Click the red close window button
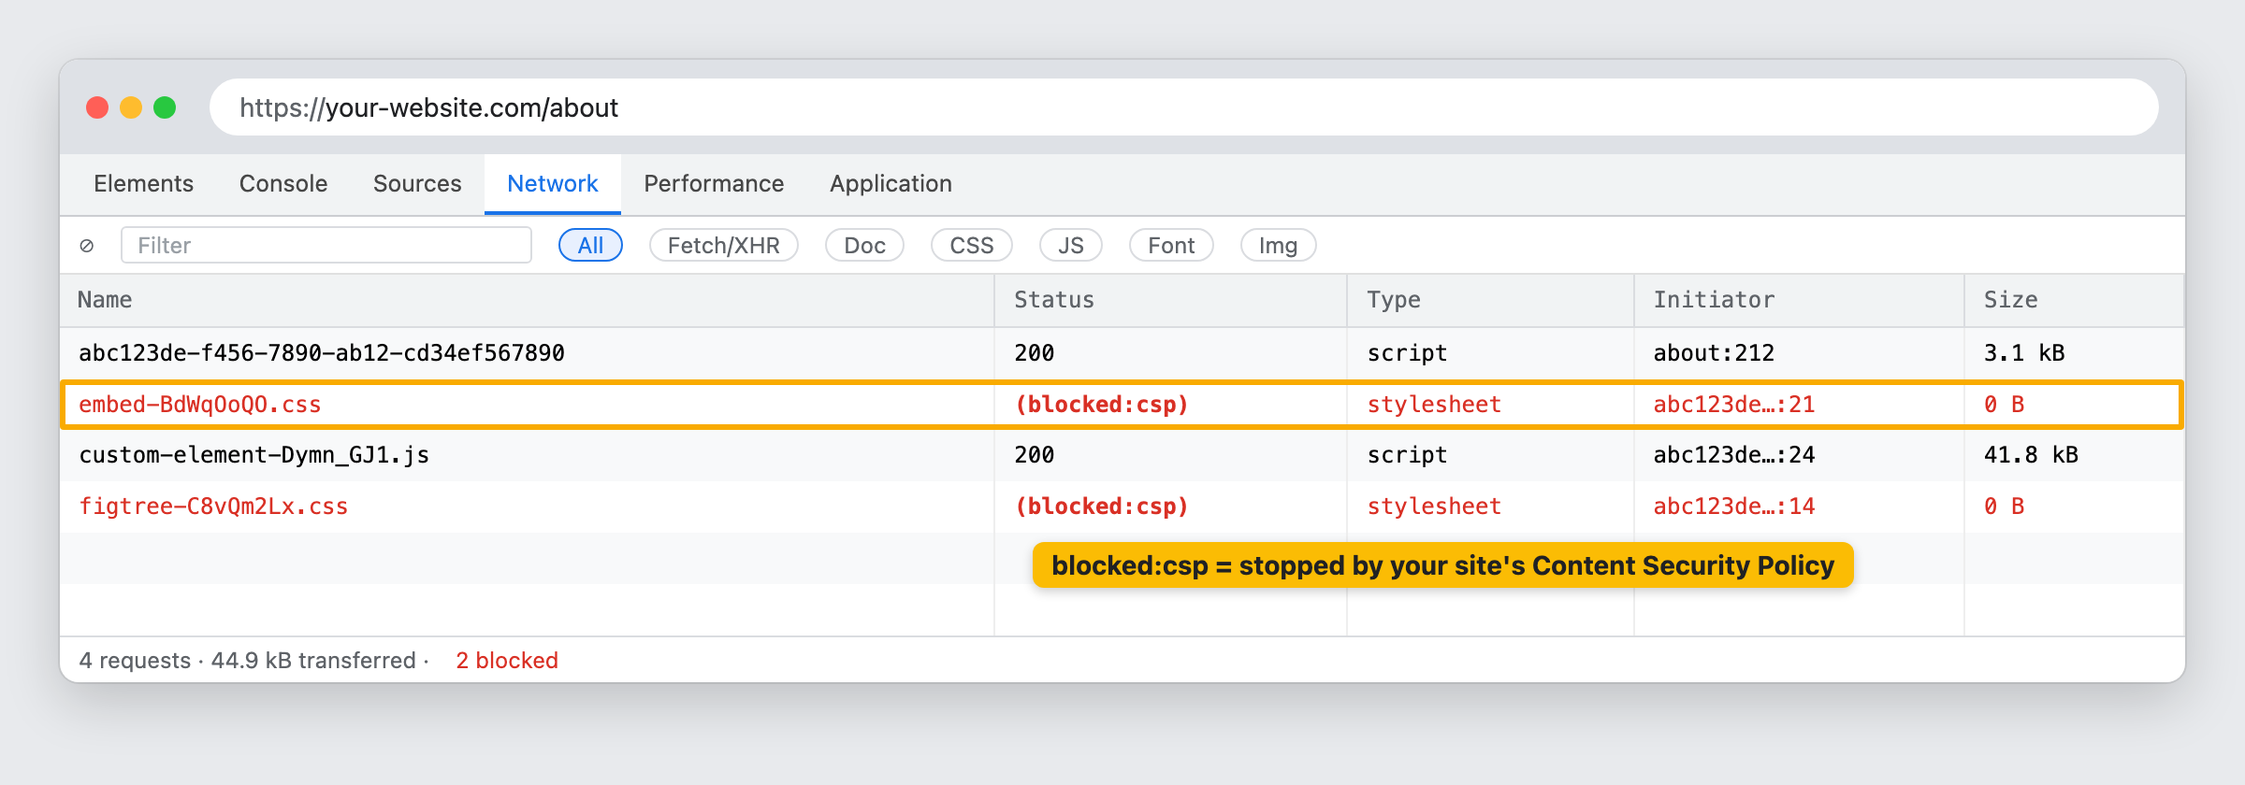 coord(97,107)
